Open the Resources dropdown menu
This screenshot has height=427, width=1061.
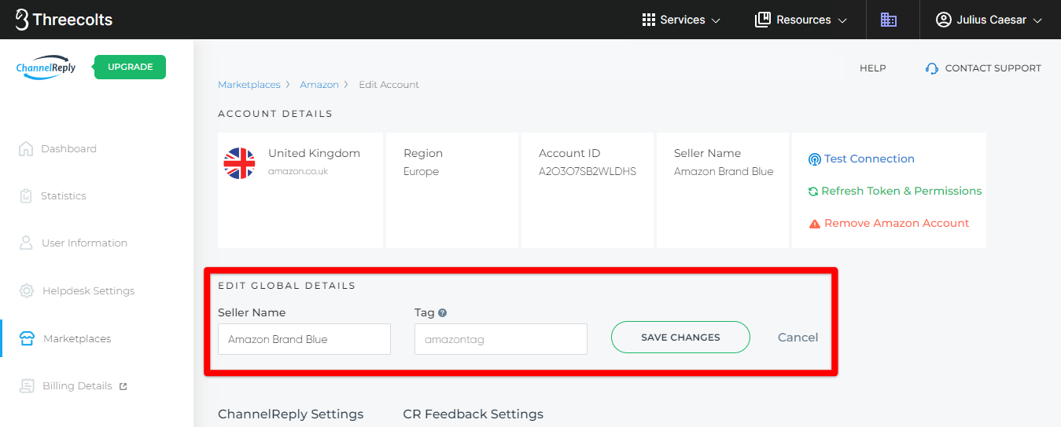(801, 20)
